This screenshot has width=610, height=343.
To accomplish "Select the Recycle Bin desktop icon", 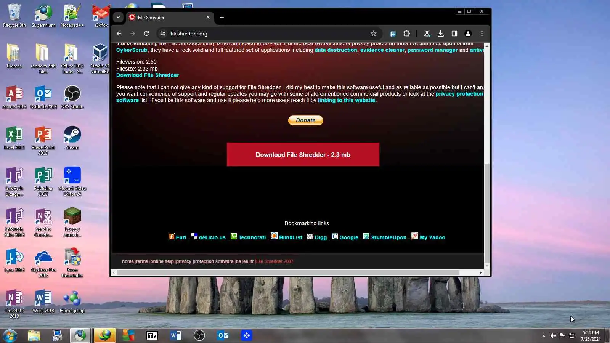I will (x=14, y=16).
